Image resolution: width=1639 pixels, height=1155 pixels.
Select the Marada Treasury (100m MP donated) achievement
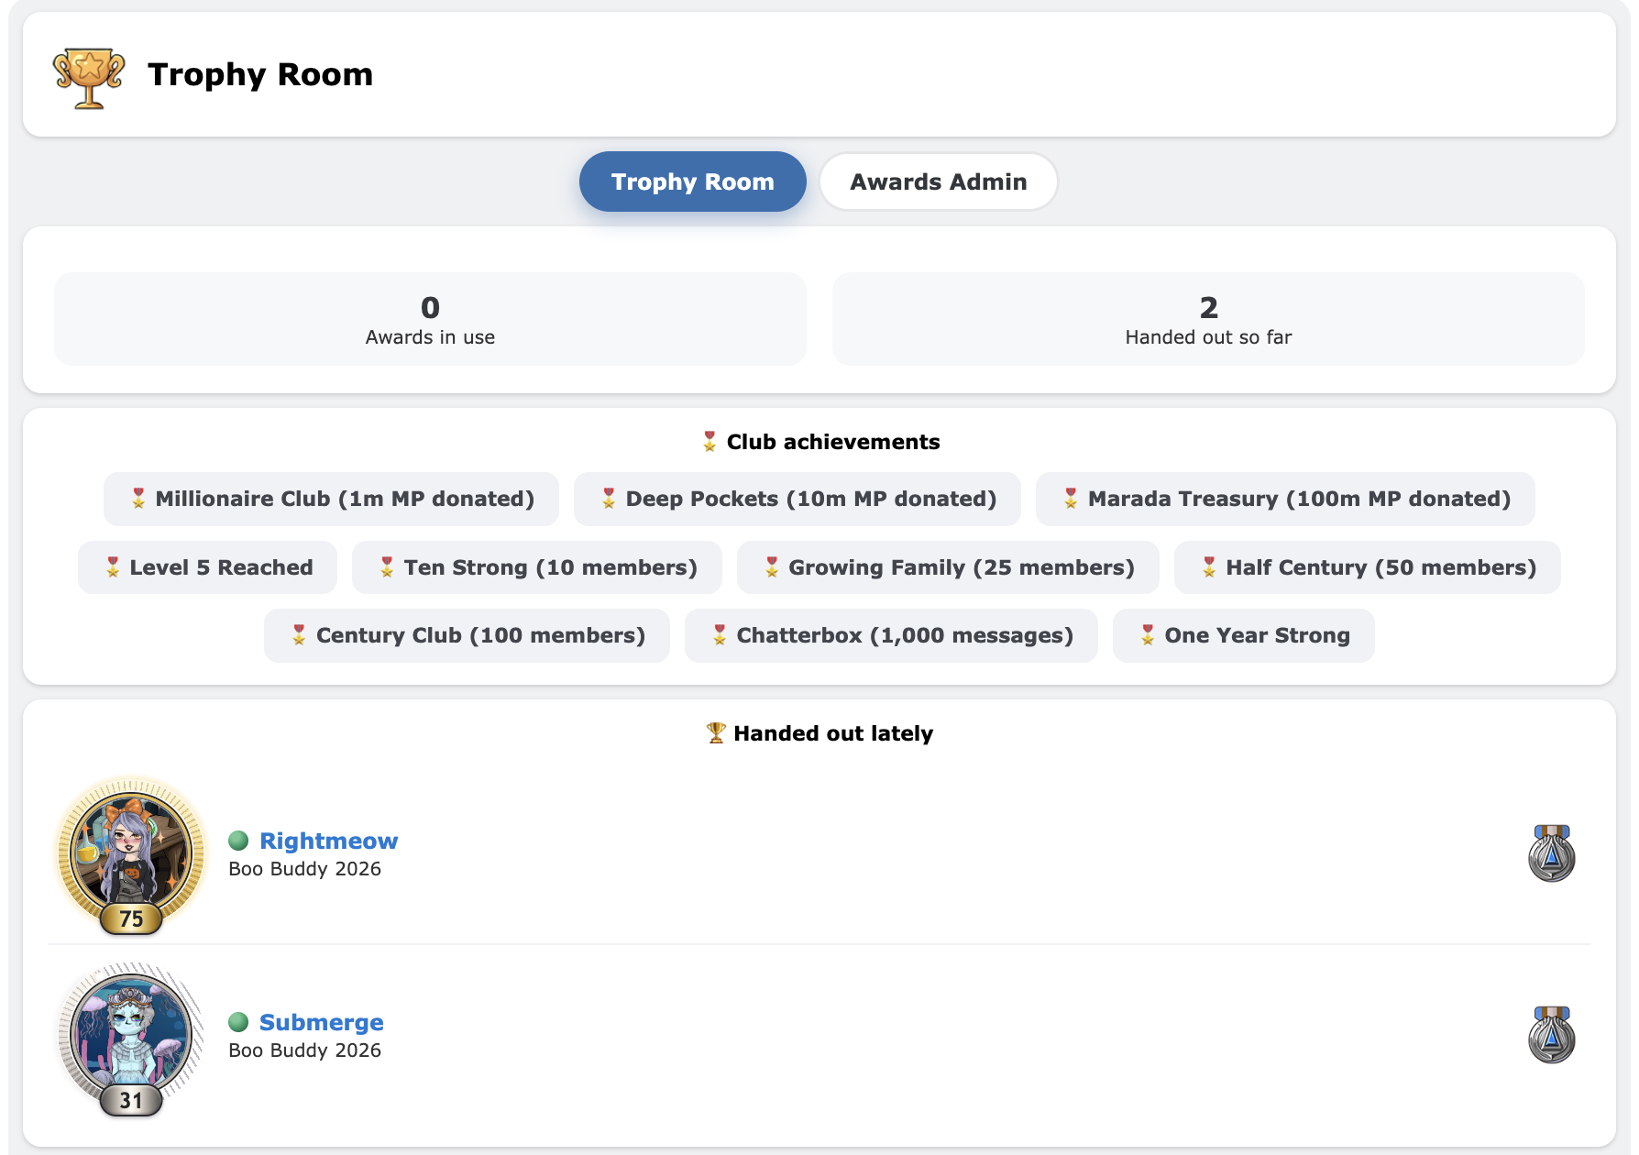click(x=1285, y=499)
